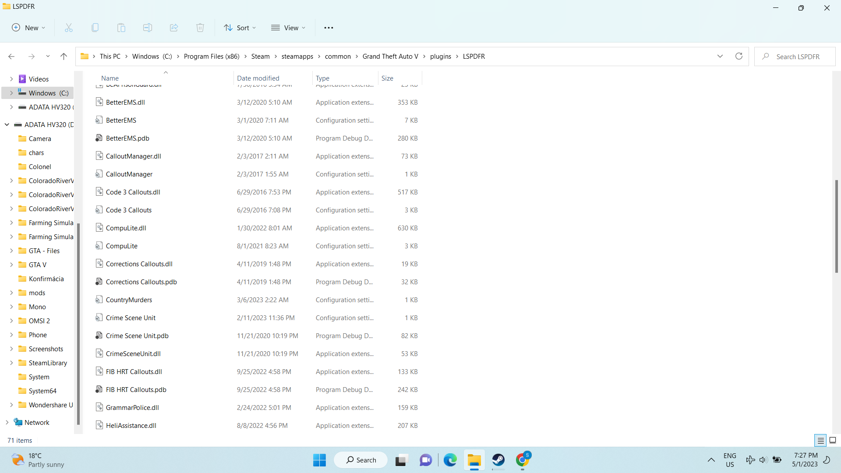Viewport: 841px width, 473px height.
Task: Switch to large thumbnails view toggle
Action: (x=833, y=440)
